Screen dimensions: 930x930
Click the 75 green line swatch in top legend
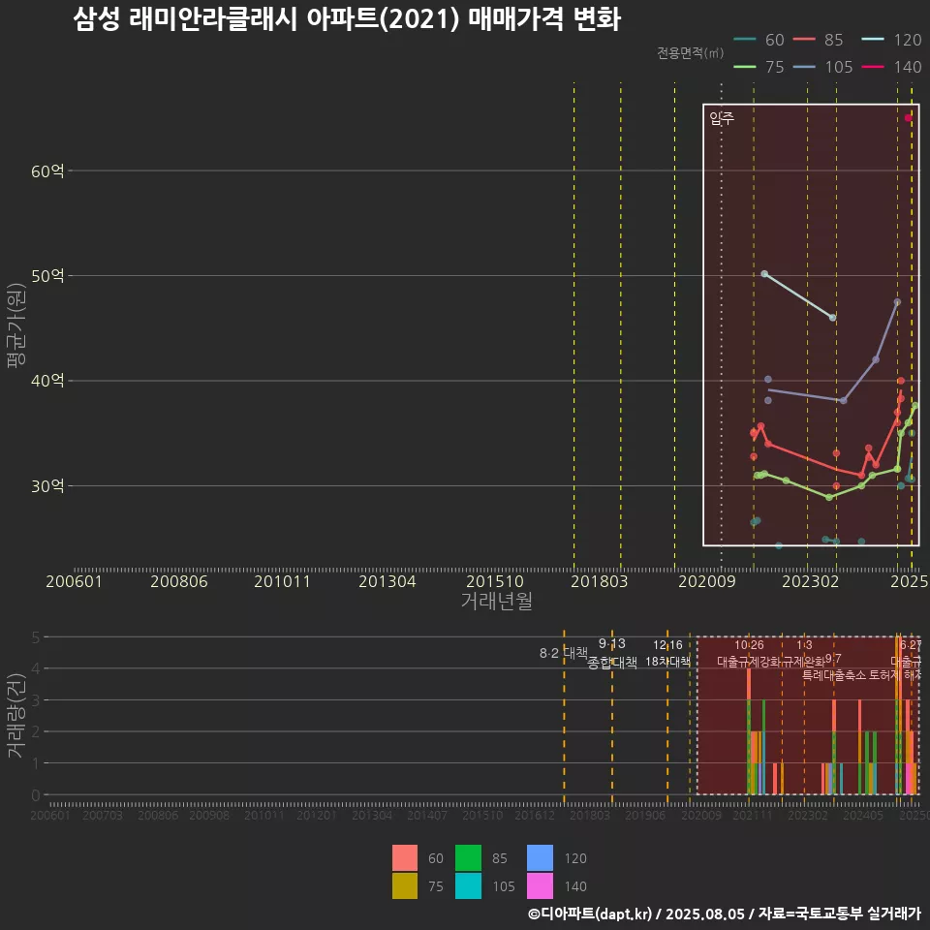click(745, 67)
